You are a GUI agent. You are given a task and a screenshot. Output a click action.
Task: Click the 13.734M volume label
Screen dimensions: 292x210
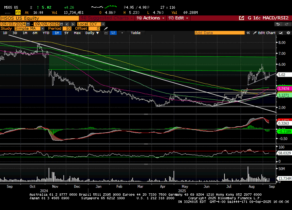[x=284, y=179]
